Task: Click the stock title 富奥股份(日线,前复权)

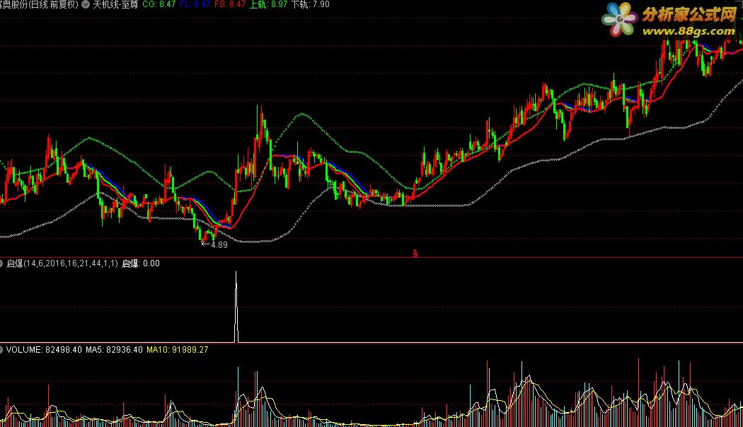Action: 40,4
